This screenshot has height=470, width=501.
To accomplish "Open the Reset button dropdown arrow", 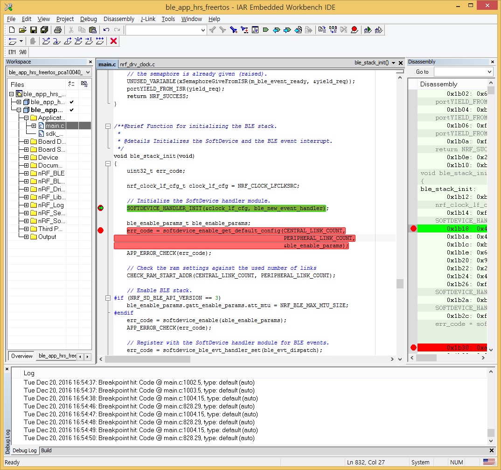I will click(21, 41).
